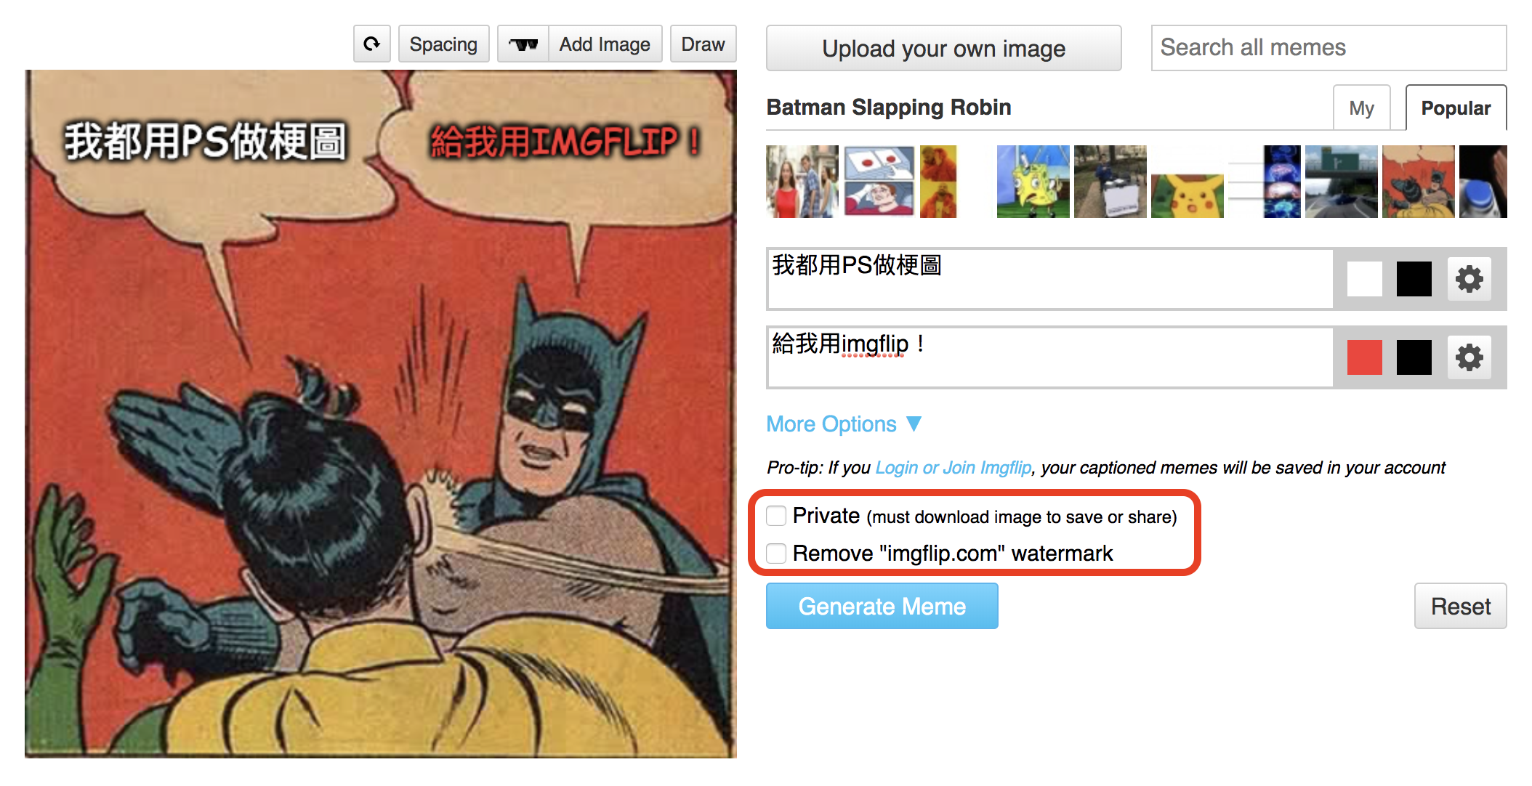Click the rotate image icon
1532x786 pixels.
pos(372,44)
